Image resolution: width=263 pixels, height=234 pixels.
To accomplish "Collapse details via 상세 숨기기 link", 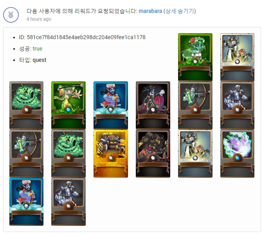I will point(180,11).
